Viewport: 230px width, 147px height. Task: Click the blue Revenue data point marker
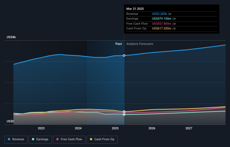coord(124,56)
